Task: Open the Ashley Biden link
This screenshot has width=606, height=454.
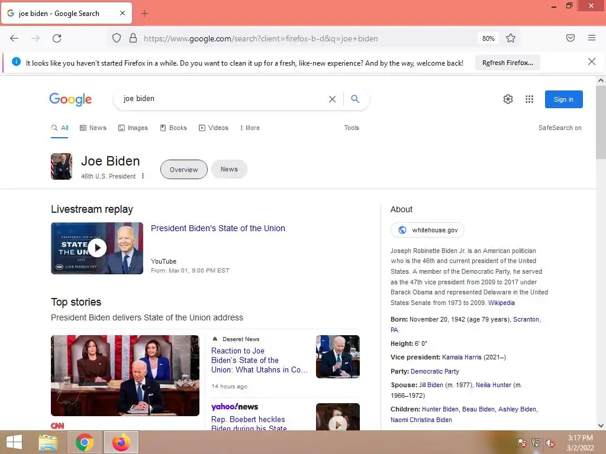Action: (x=517, y=409)
